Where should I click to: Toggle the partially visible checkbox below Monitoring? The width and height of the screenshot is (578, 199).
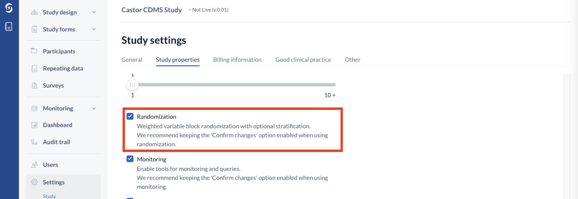click(x=130, y=198)
